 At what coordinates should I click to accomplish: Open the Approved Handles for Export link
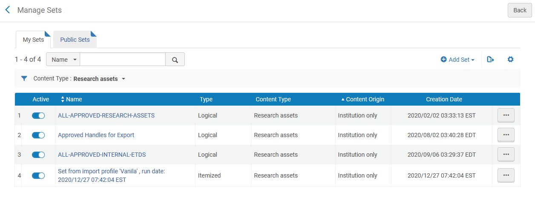[96, 135]
